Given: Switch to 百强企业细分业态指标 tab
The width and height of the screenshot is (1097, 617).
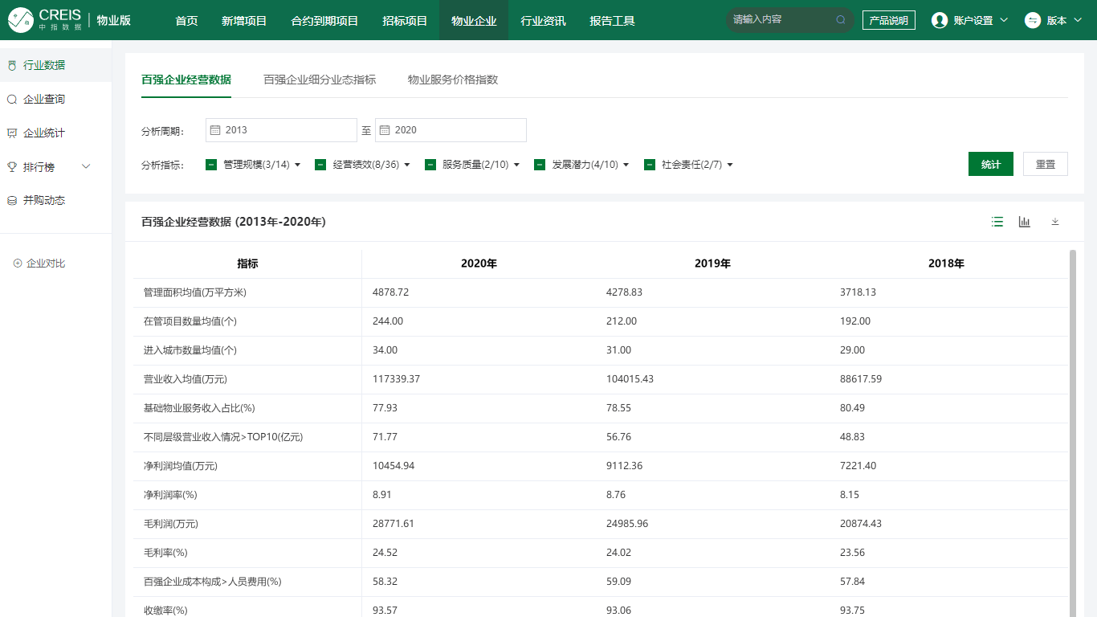Looking at the screenshot, I should [320, 80].
